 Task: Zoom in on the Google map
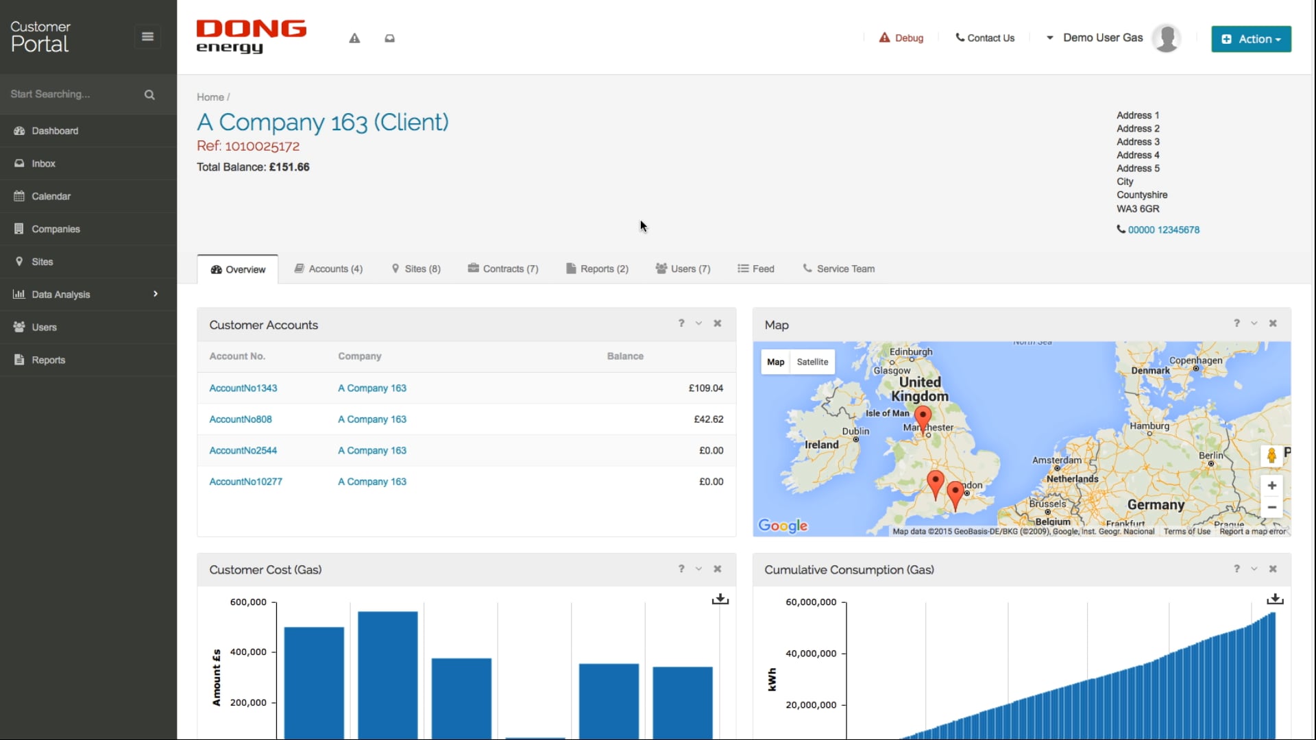click(1271, 485)
